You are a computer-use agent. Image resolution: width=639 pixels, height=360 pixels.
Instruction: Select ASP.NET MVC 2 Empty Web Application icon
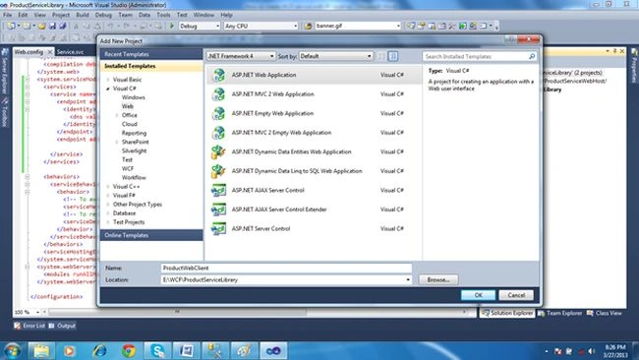[x=218, y=133]
